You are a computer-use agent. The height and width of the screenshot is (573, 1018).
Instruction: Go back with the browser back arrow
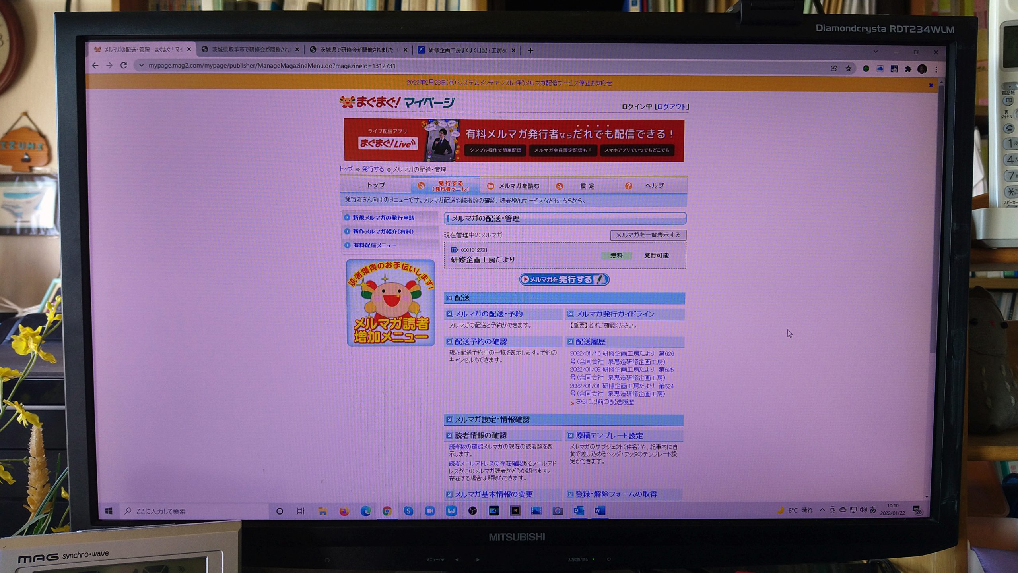(95, 66)
